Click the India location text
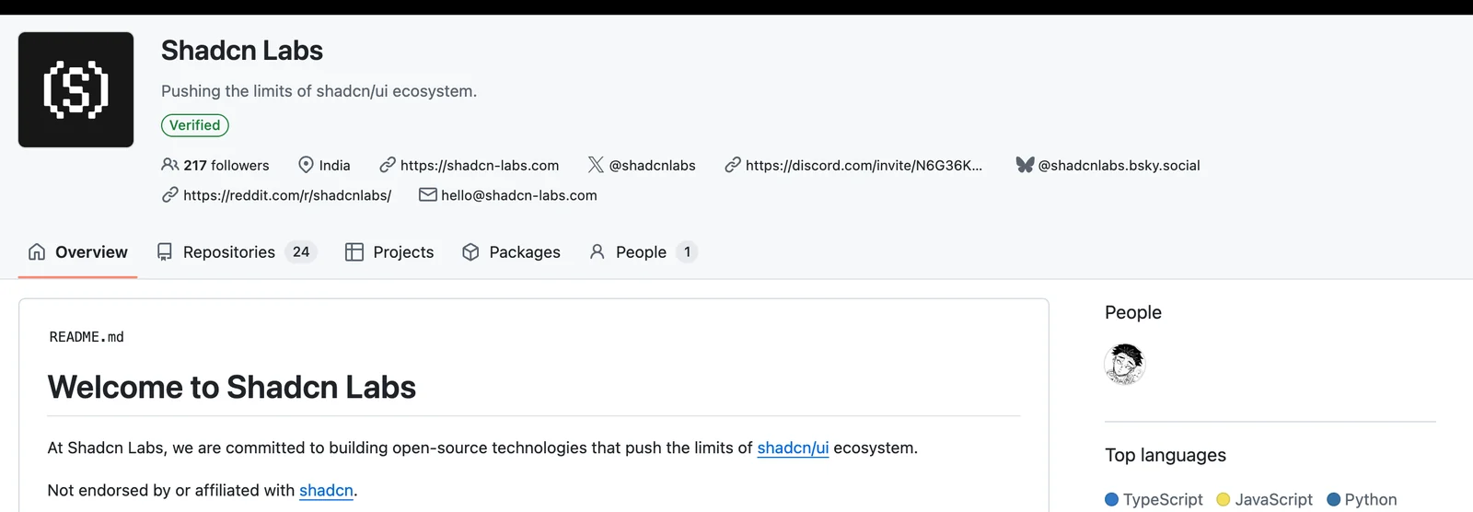The height and width of the screenshot is (512, 1473). (x=334, y=165)
